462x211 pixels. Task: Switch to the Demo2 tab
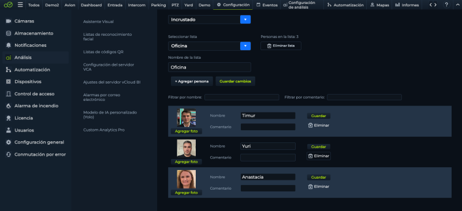(x=52, y=5)
